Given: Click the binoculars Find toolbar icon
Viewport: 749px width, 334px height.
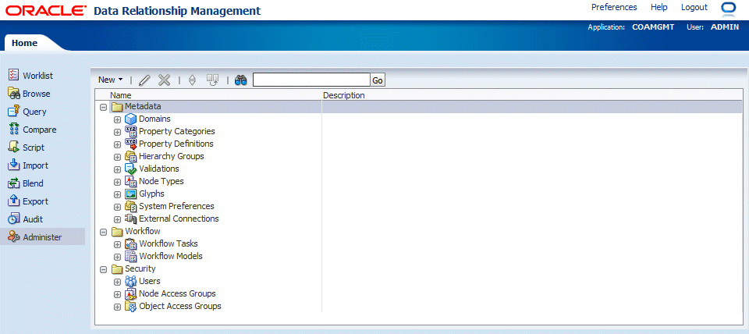Looking at the screenshot, I should tap(241, 80).
